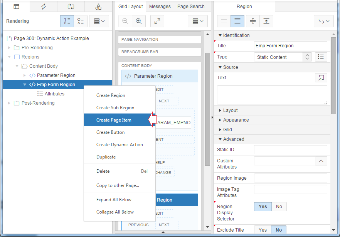Open the Dynamic Actions lightning tab
This screenshot has height=237, width=340.
44,7
